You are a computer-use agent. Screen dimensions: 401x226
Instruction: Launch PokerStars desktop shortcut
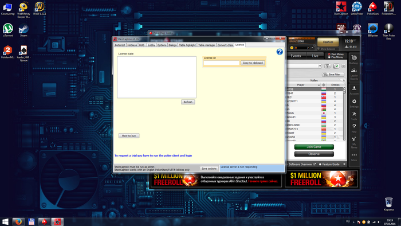click(x=372, y=8)
